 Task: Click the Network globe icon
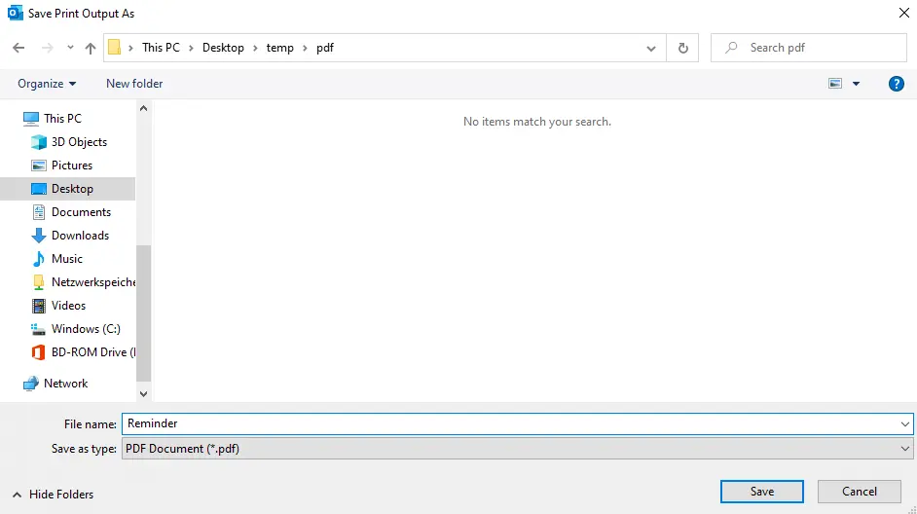(x=31, y=383)
